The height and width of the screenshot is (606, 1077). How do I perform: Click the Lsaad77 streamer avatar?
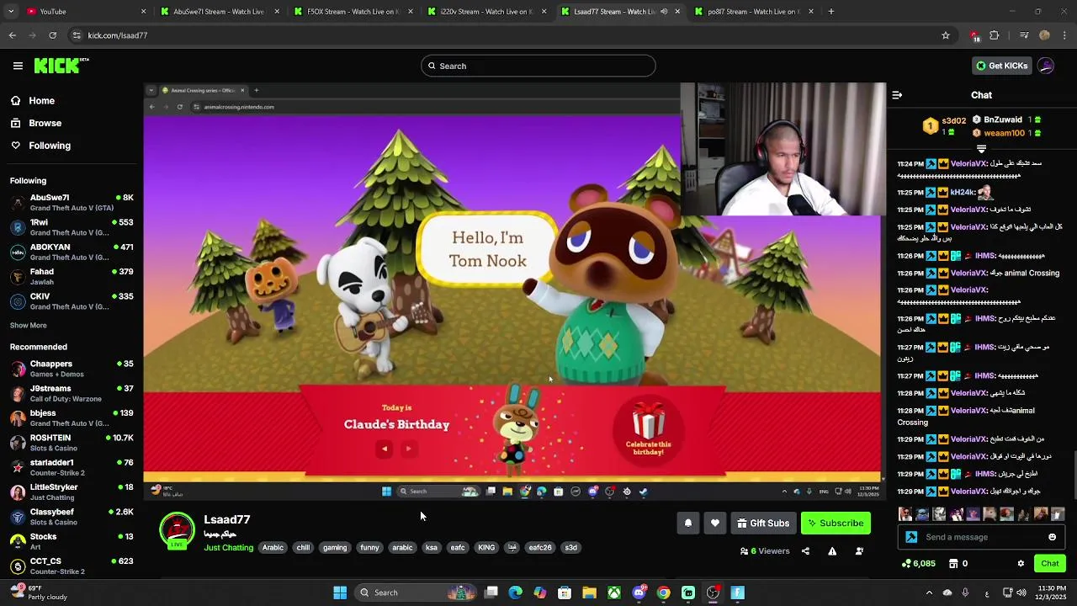(x=178, y=530)
